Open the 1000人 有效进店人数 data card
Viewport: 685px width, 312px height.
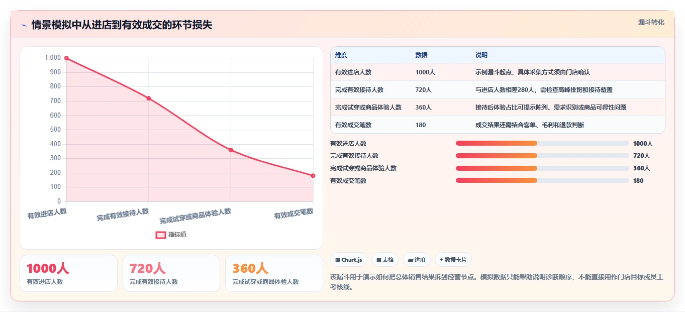68,273
